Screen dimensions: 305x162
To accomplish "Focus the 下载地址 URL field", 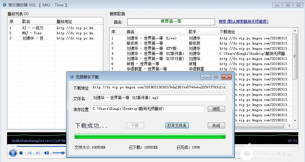I will (159, 87).
